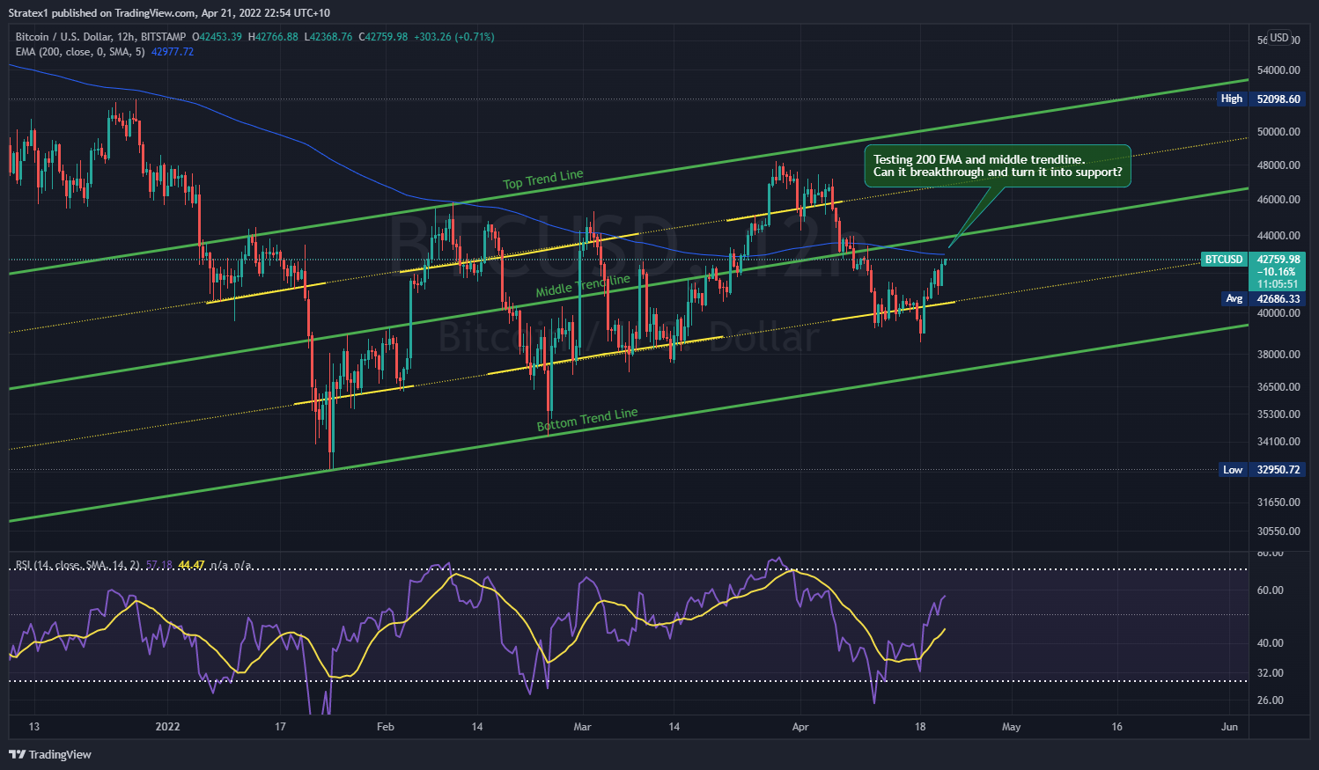Click 40000.00 on the price axis
Screen dimensions: 1319x770
[x=1278, y=313]
